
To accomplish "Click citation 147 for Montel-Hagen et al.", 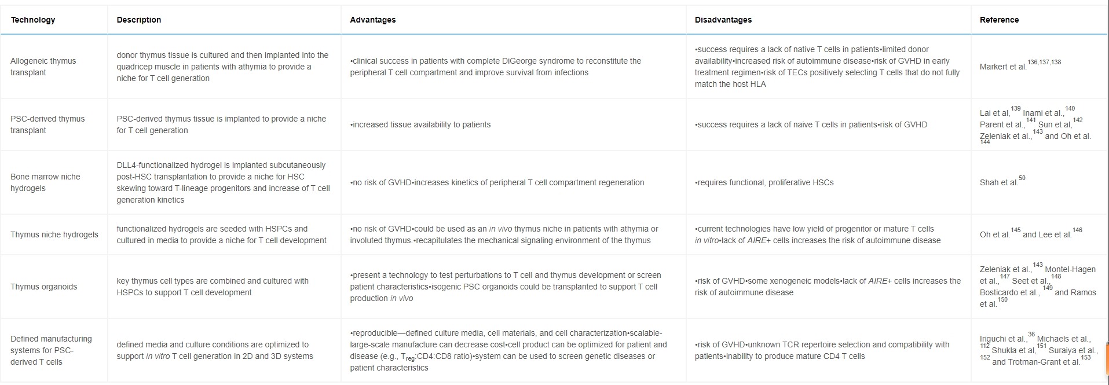I will click(x=1004, y=277).
